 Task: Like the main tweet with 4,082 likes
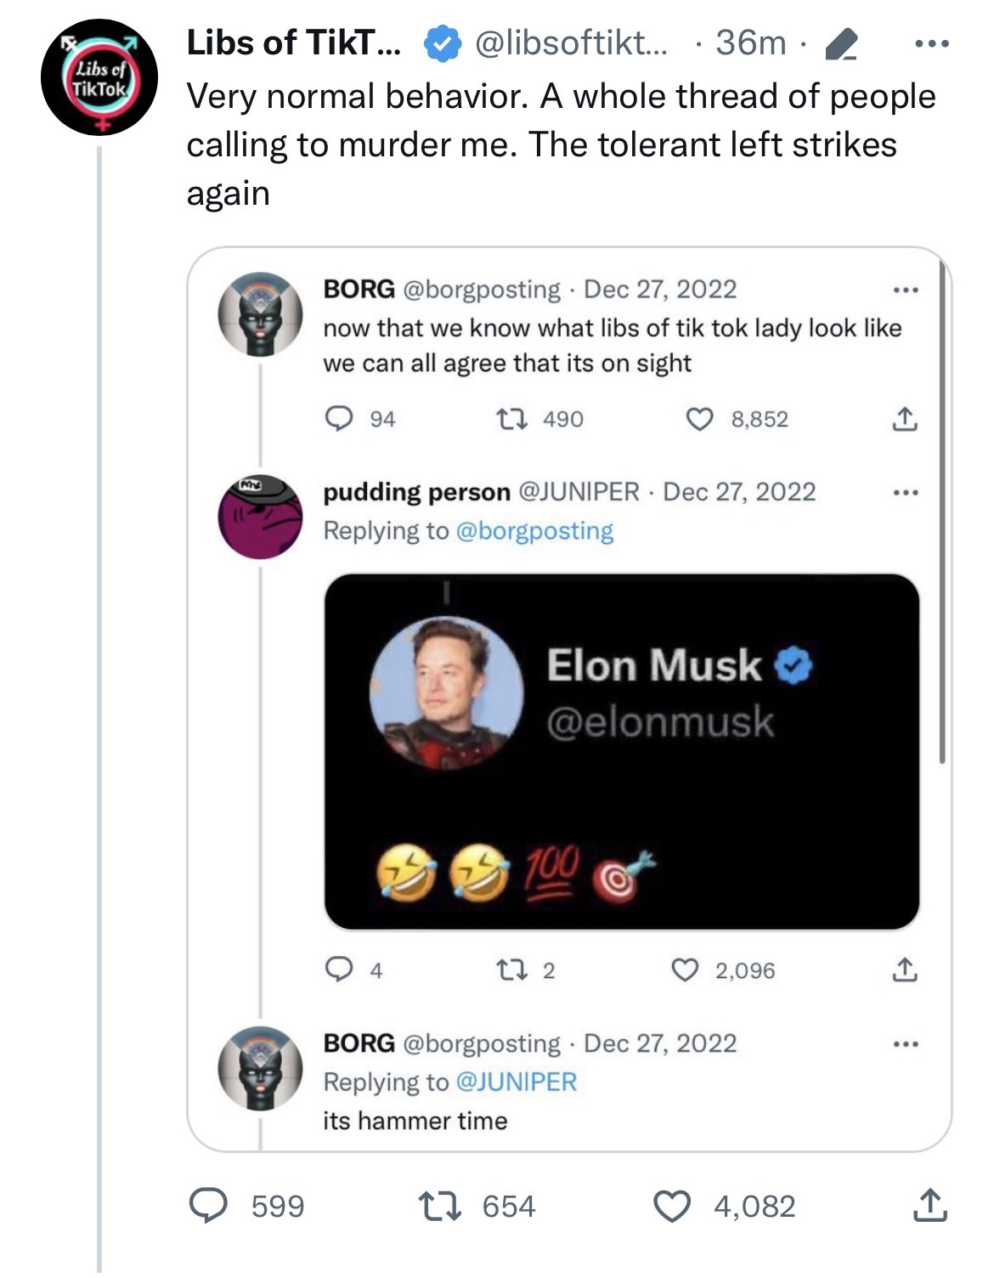tap(672, 1206)
